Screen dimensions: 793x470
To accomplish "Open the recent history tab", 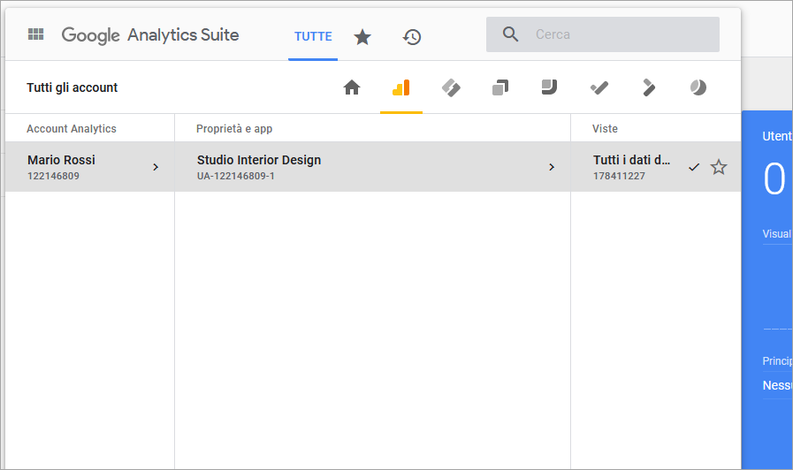I will 412,37.
